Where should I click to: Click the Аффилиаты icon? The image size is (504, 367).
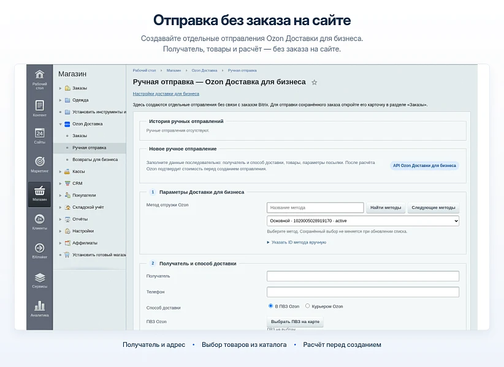[67, 243]
